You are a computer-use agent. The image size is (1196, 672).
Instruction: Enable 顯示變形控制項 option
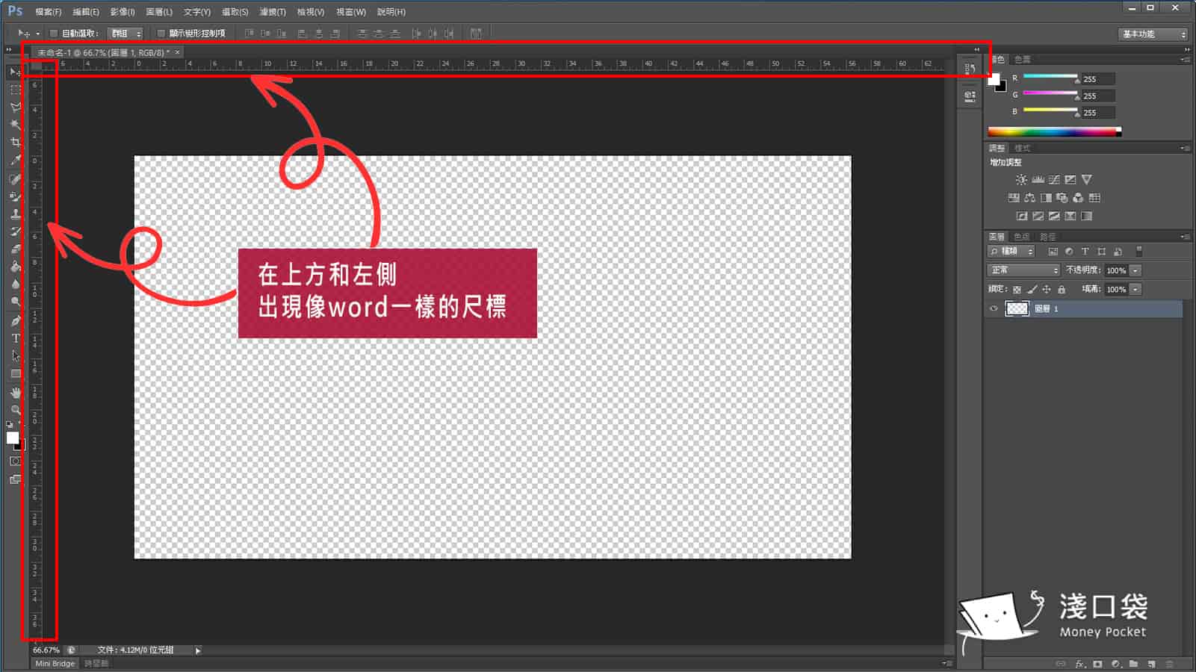click(x=161, y=33)
